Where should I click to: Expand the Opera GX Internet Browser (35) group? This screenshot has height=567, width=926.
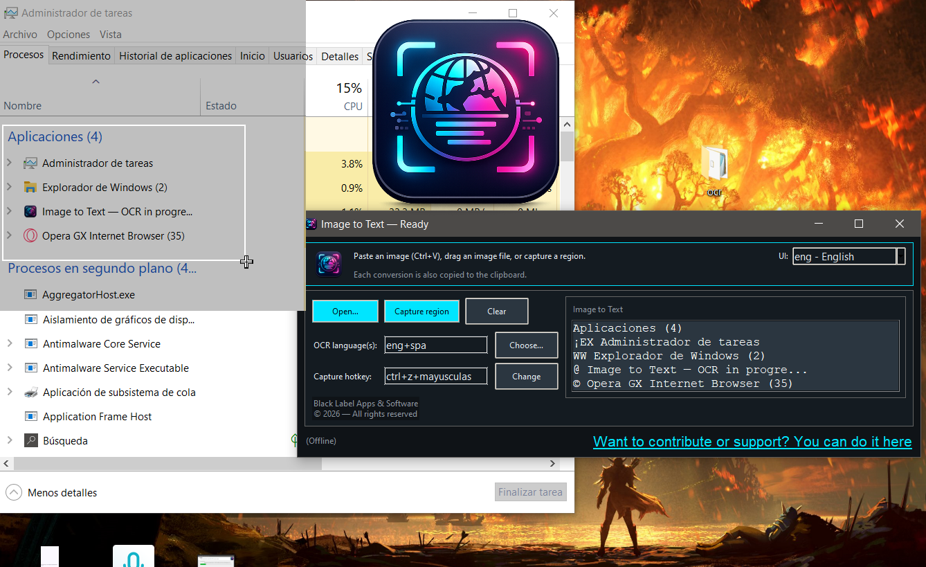9,235
